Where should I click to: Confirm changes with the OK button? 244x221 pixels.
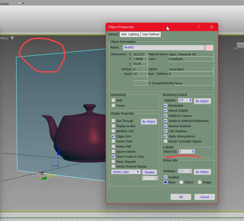tap(181, 197)
